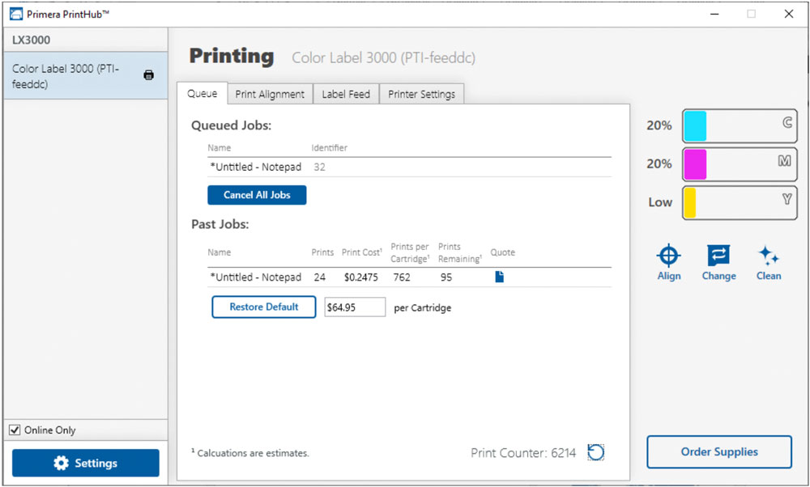Image resolution: width=810 pixels, height=487 pixels.
Task: Select Color Label 3000 printer in the sidebar
Action: click(85, 75)
